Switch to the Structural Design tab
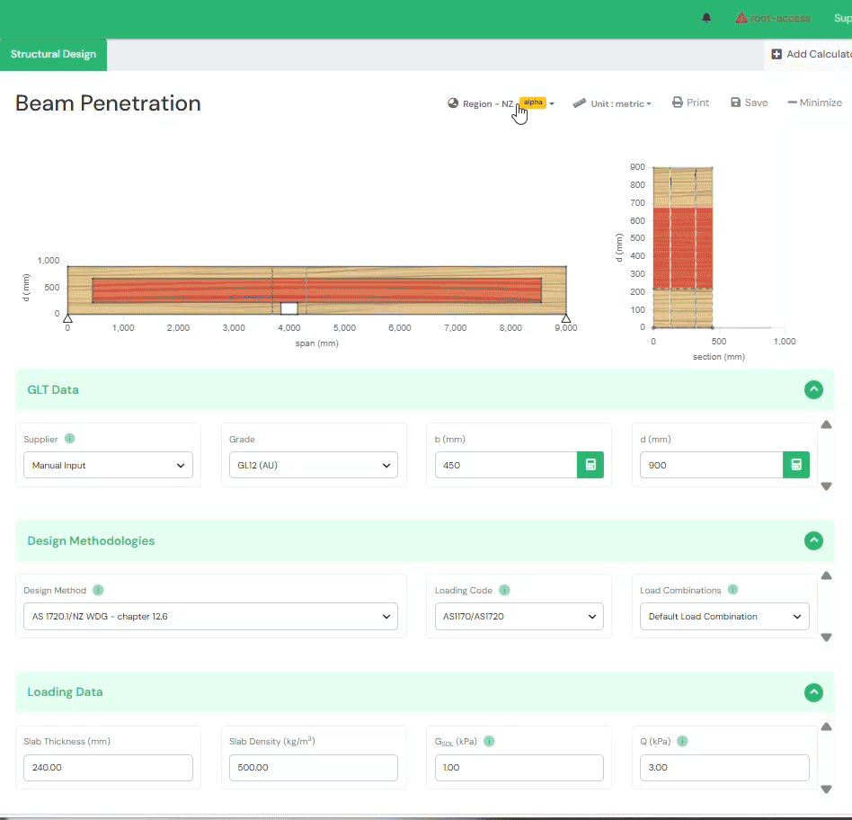The width and height of the screenshot is (852, 820). click(x=53, y=54)
